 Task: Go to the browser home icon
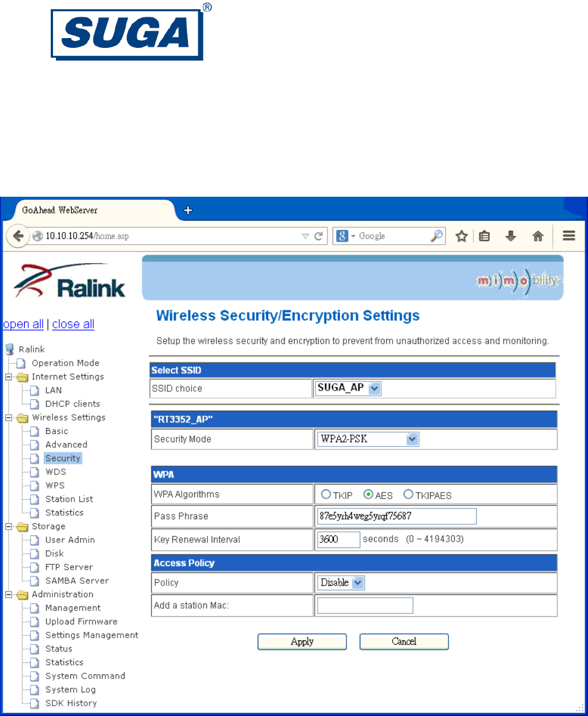coord(538,236)
